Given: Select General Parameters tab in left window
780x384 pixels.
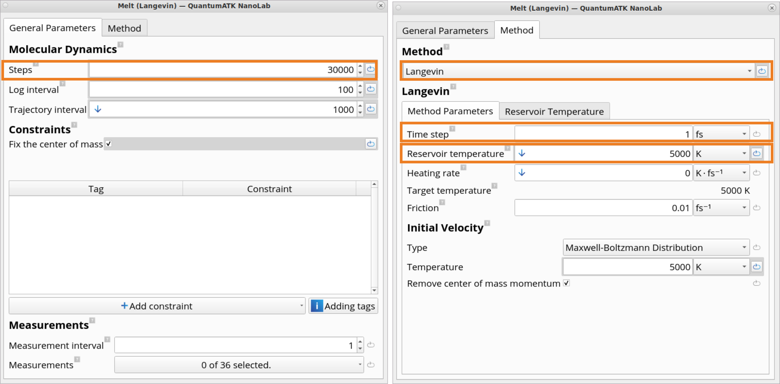Looking at the screenshot, I should [x=52, y=28].
